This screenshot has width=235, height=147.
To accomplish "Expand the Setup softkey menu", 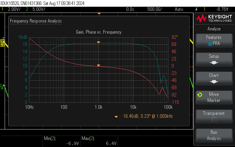I will coord(214,59).
